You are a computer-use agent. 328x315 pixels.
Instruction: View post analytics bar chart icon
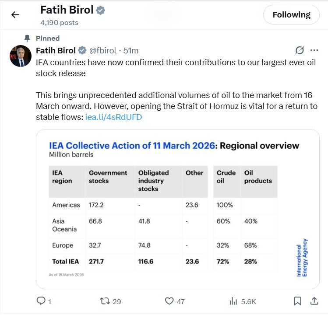(233, 301)
